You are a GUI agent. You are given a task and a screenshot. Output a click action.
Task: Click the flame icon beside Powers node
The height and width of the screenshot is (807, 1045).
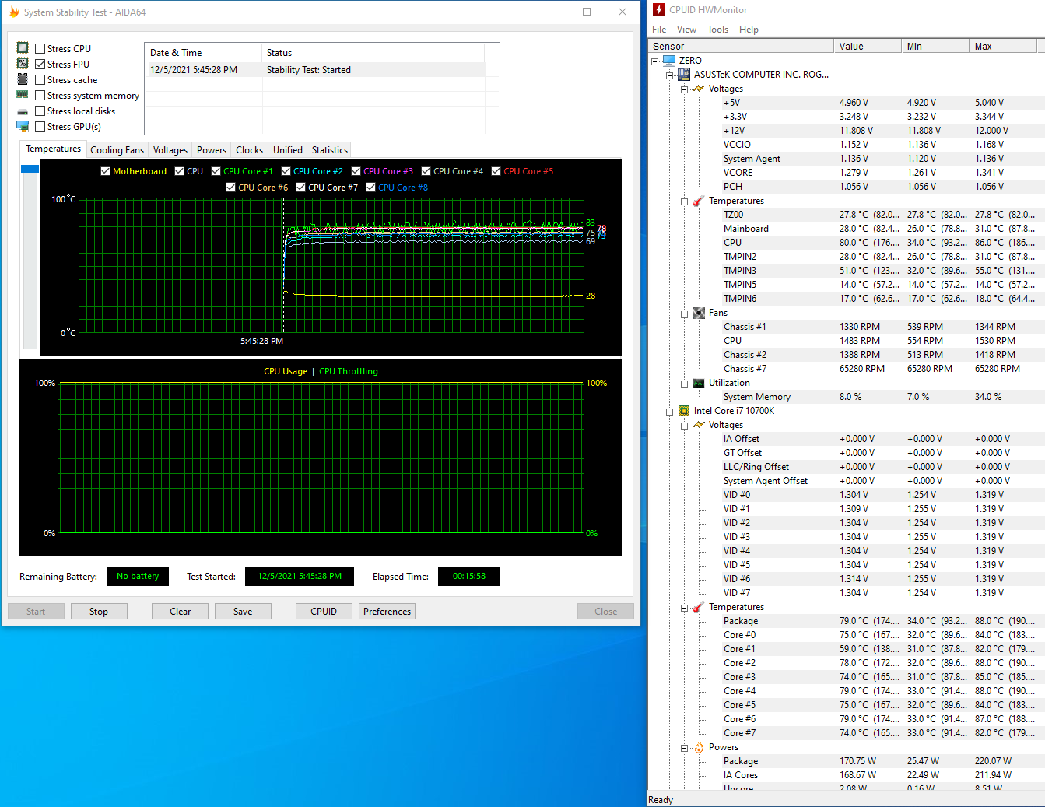[699, 747]
